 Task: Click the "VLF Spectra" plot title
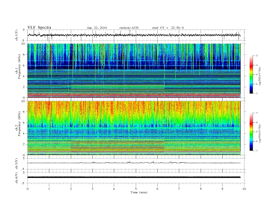tap(39, 27)
